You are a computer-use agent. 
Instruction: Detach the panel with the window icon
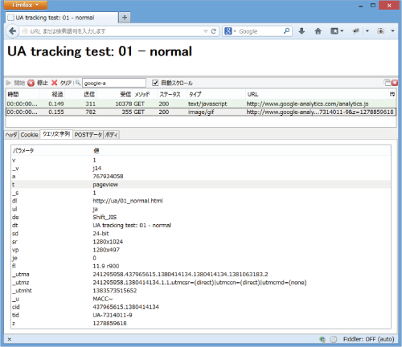pyautogui.click(x=388, y=83)
